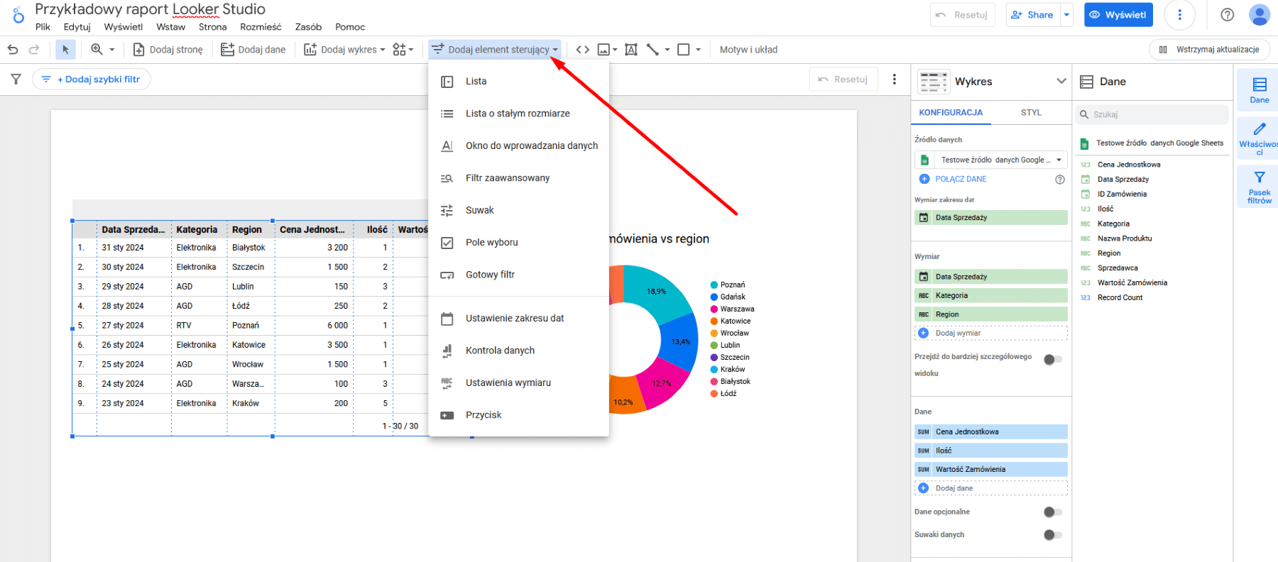Screen dimensions: 1278x562
Task: Choose Przycisk menu entry
Action: 519,415
